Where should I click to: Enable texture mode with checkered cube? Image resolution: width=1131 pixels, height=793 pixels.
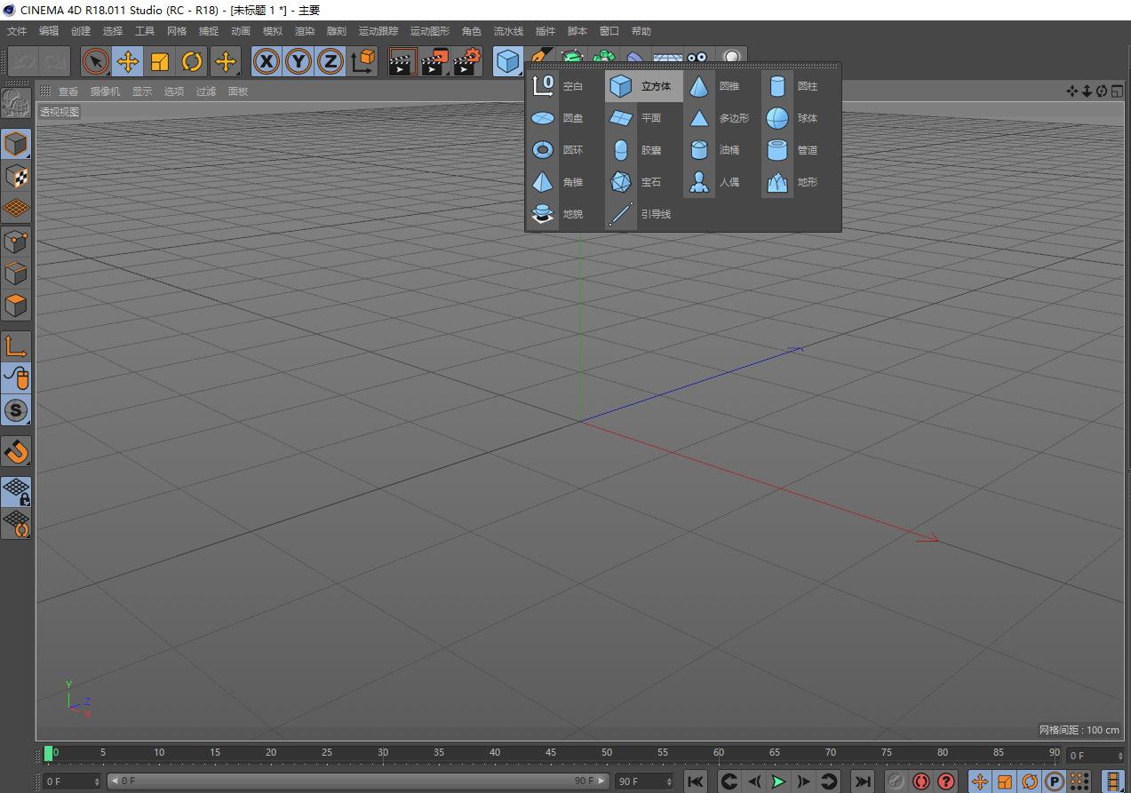(17, 176)
